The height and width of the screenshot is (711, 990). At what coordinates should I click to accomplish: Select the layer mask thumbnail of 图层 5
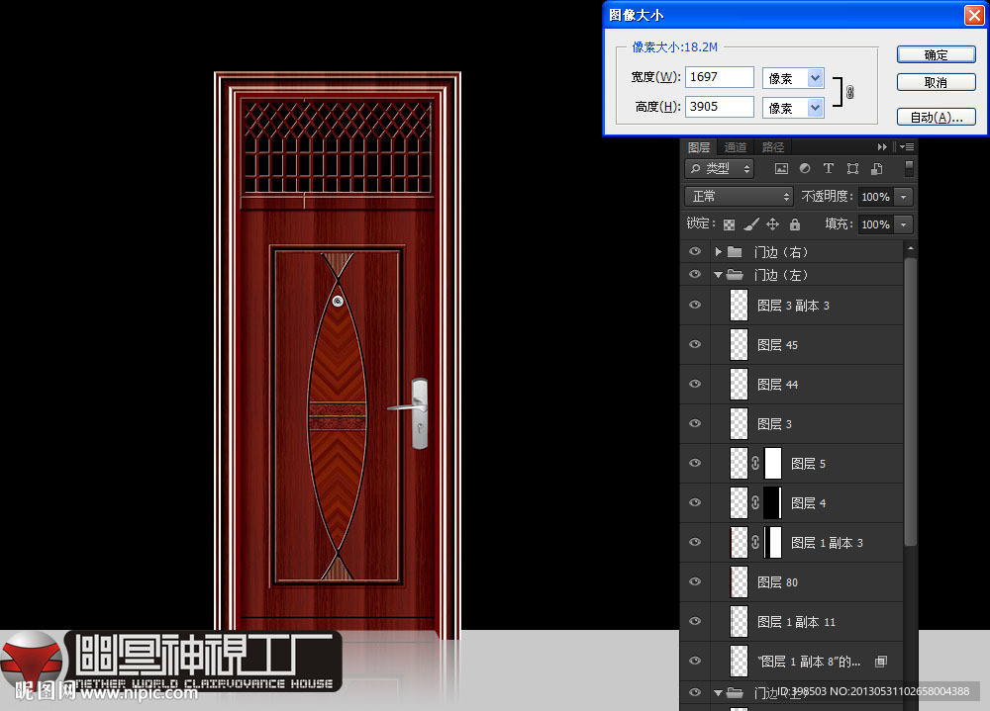(x=773, y=463)
